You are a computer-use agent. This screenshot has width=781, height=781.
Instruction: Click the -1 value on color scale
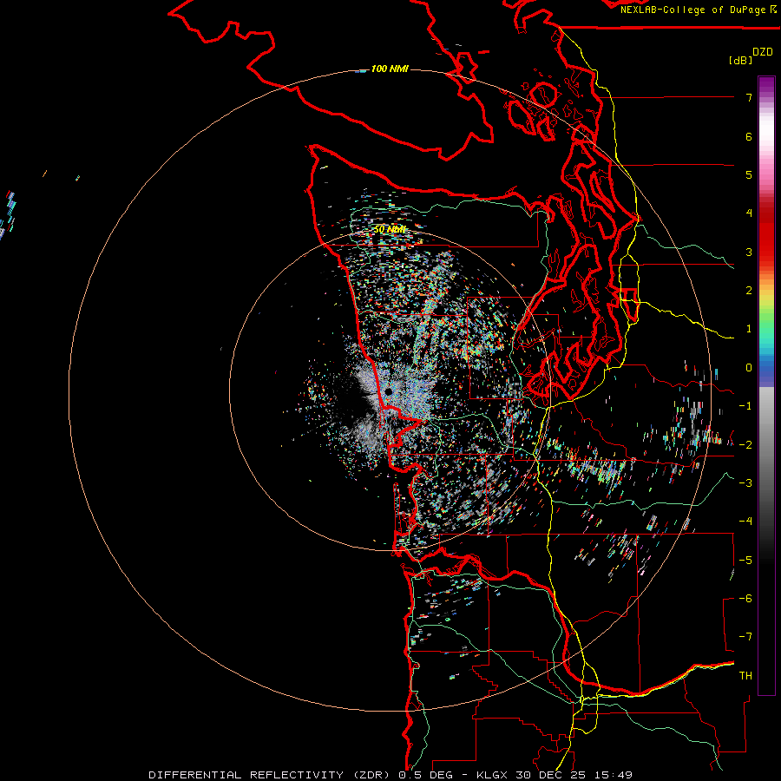745,406
